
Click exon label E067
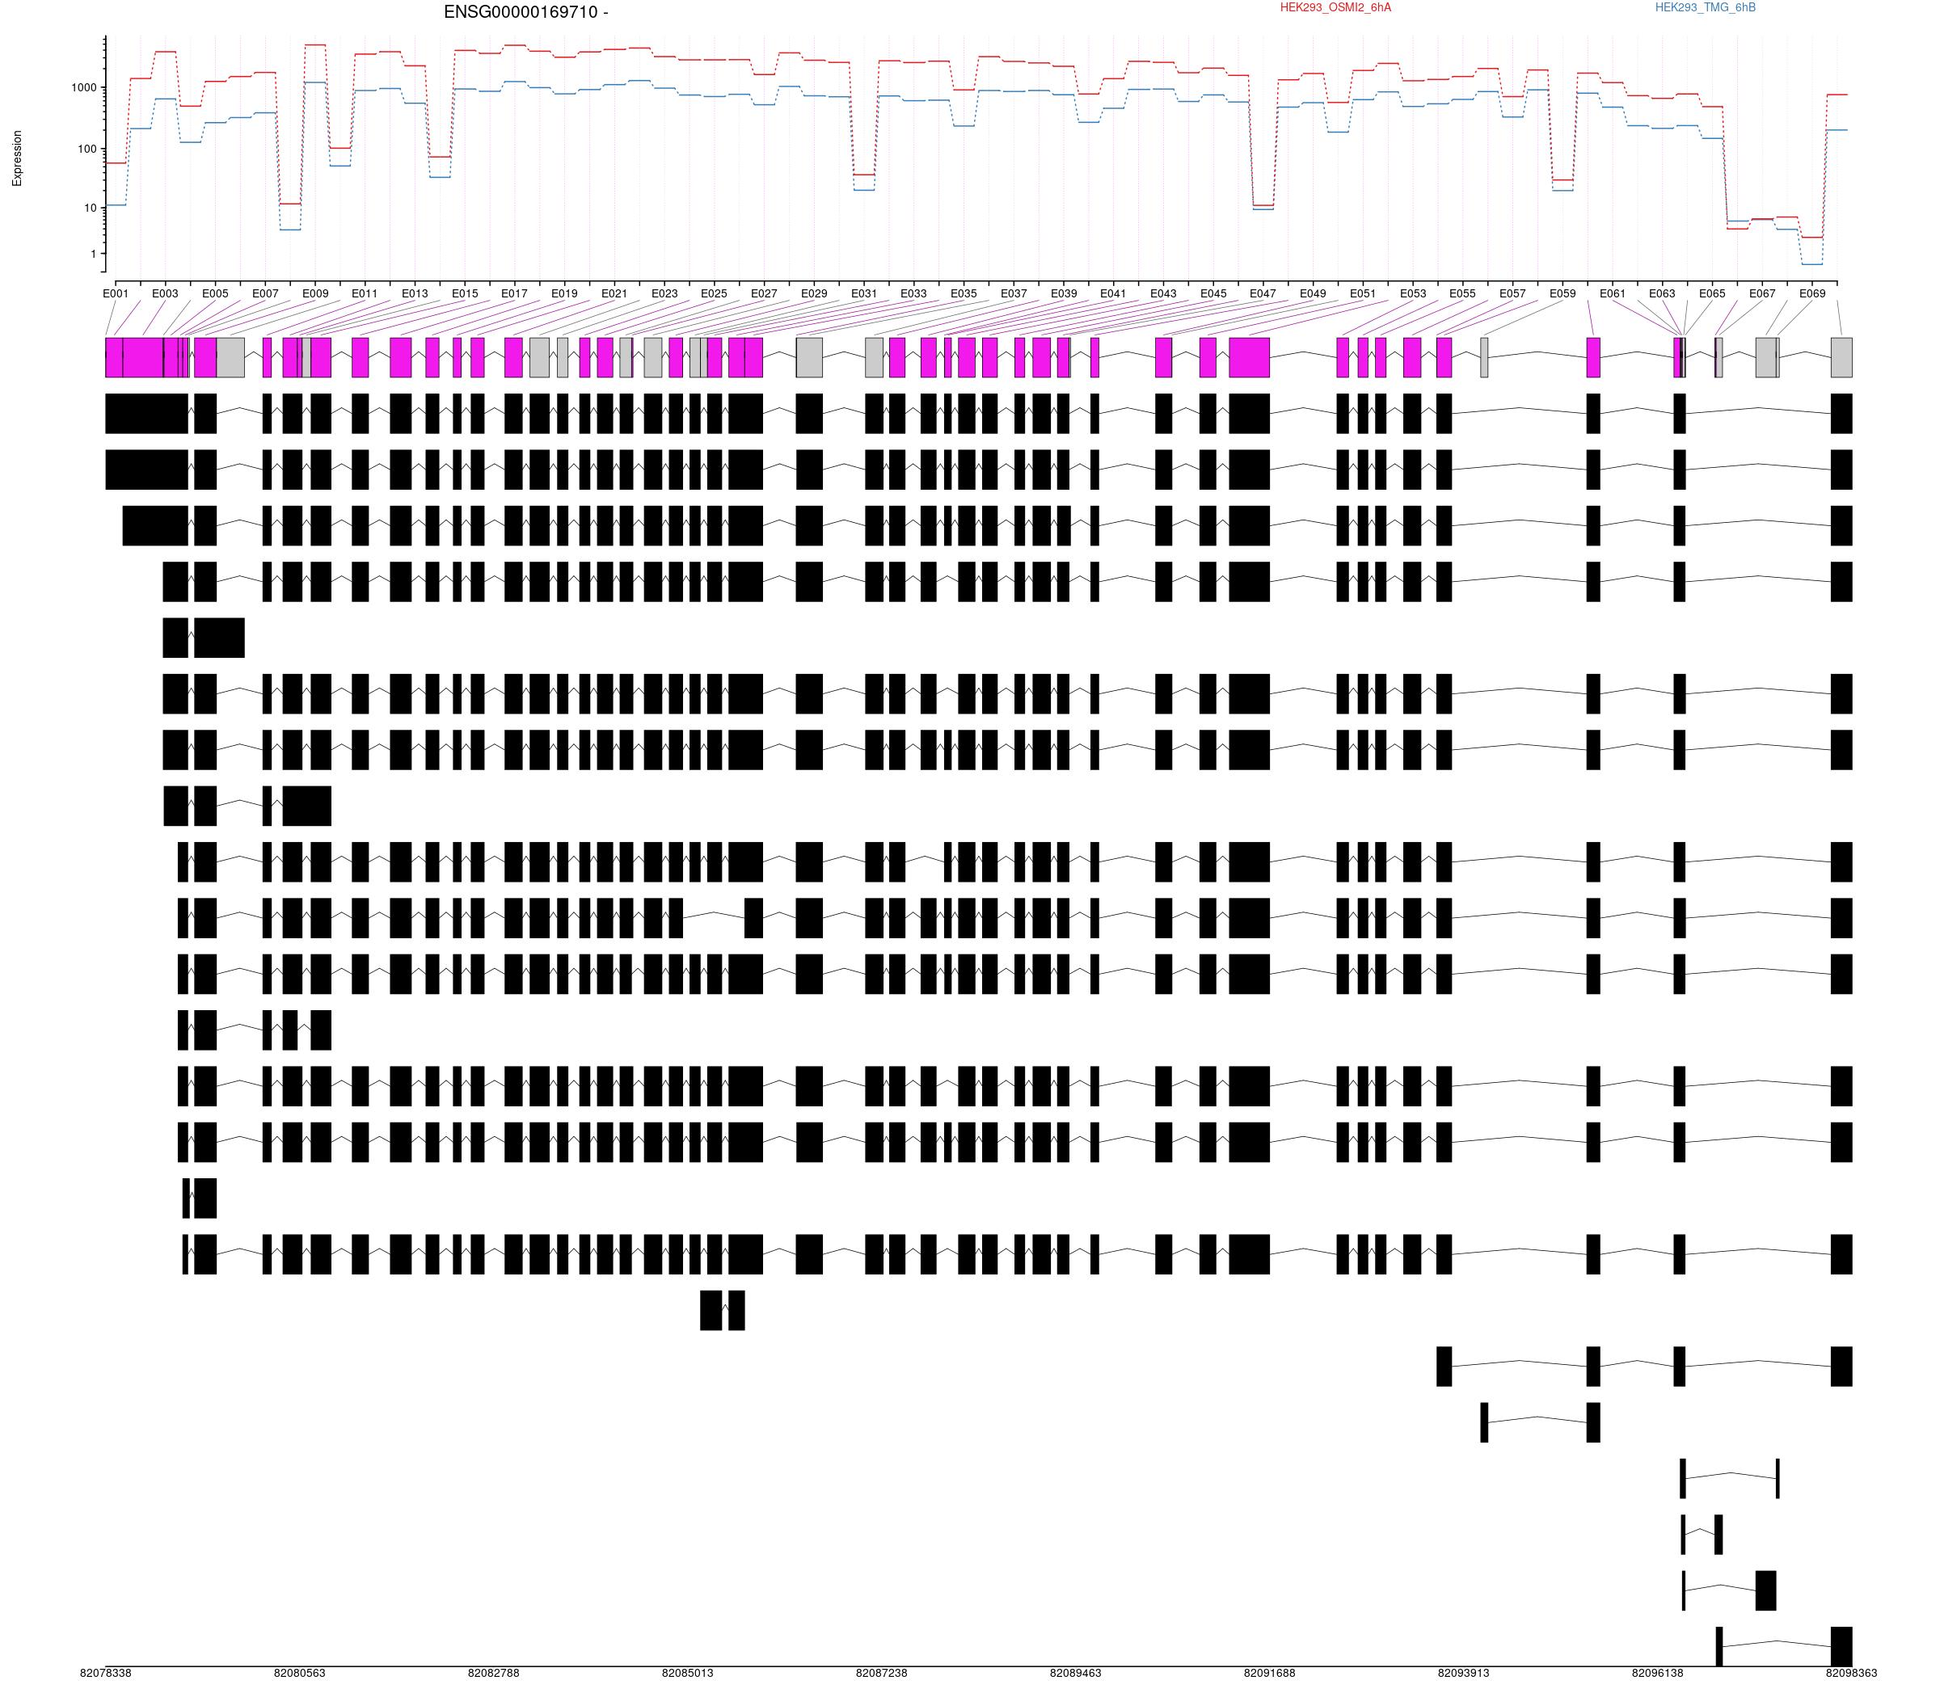tap(1762, 294)
